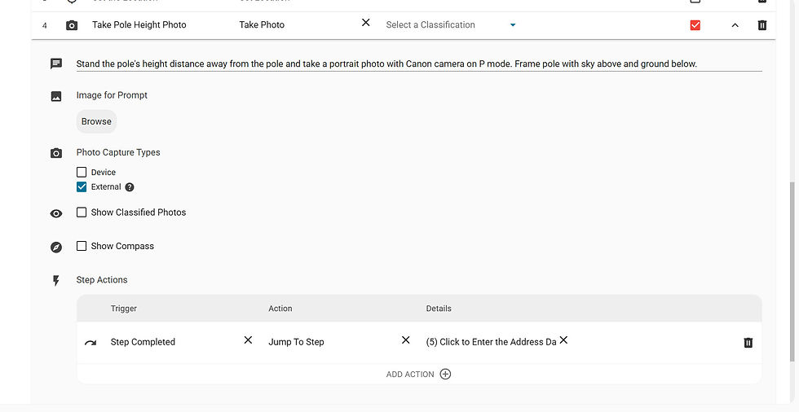
Task: Clear the Jump To Step action
Action: pos(406,340)
